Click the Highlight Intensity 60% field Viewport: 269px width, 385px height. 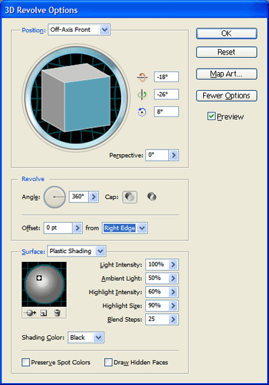click(157, 292)
